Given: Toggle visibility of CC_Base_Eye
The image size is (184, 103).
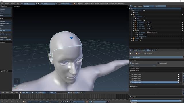Looking at the screenshot, I should (183, 25).
